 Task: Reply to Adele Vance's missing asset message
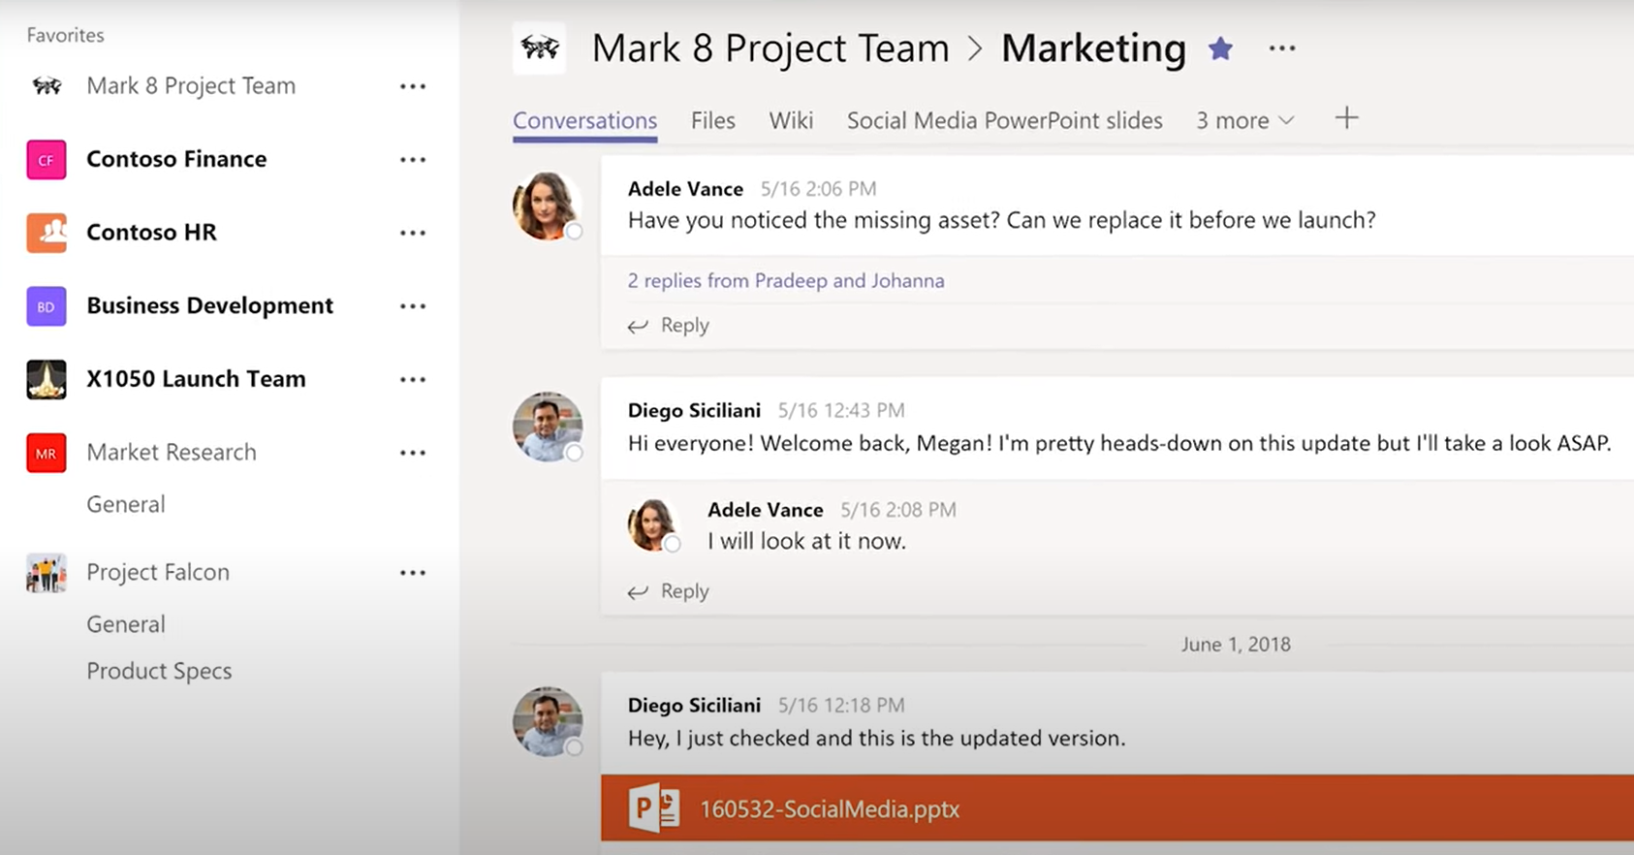tap(670, 326)
